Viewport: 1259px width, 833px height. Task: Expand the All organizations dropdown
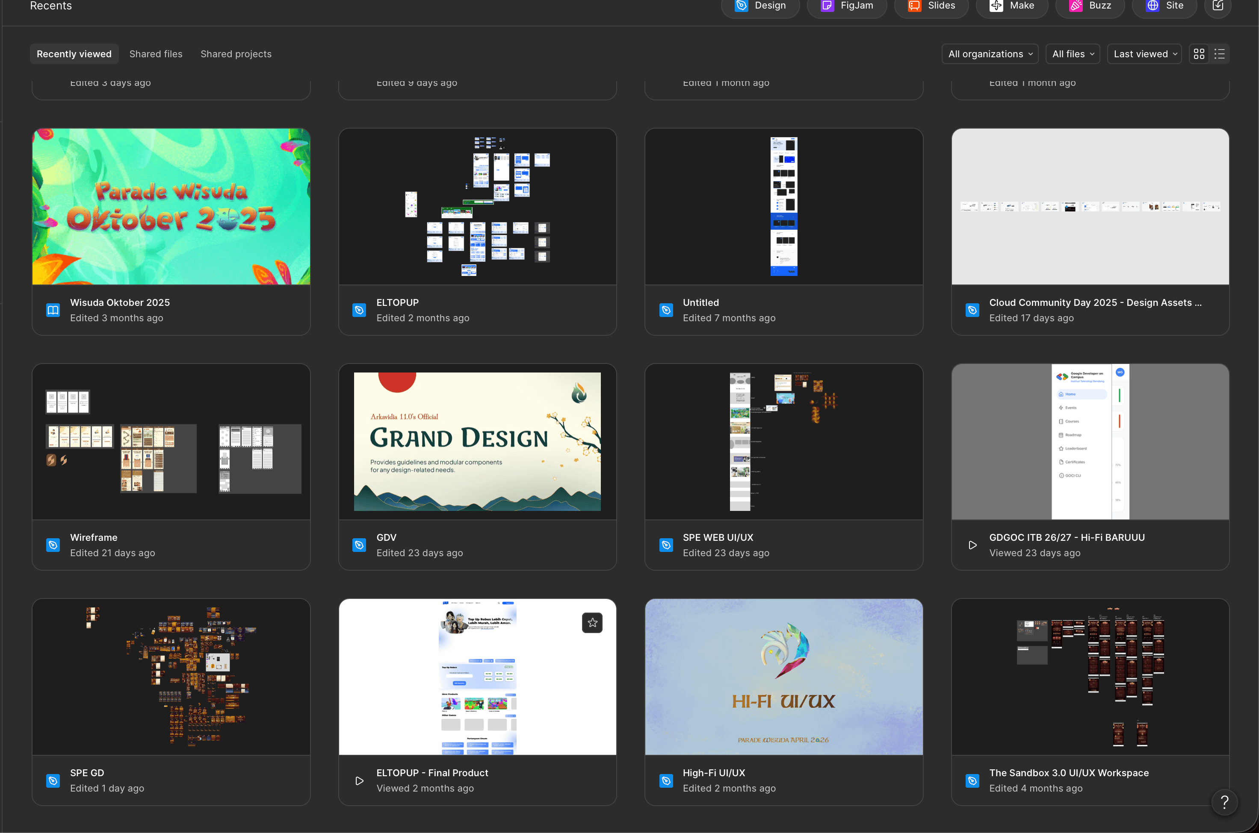coord(990,54)
